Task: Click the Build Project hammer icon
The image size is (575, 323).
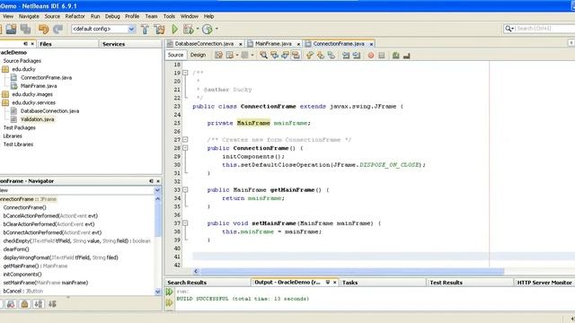Action: tap(145, 29)
